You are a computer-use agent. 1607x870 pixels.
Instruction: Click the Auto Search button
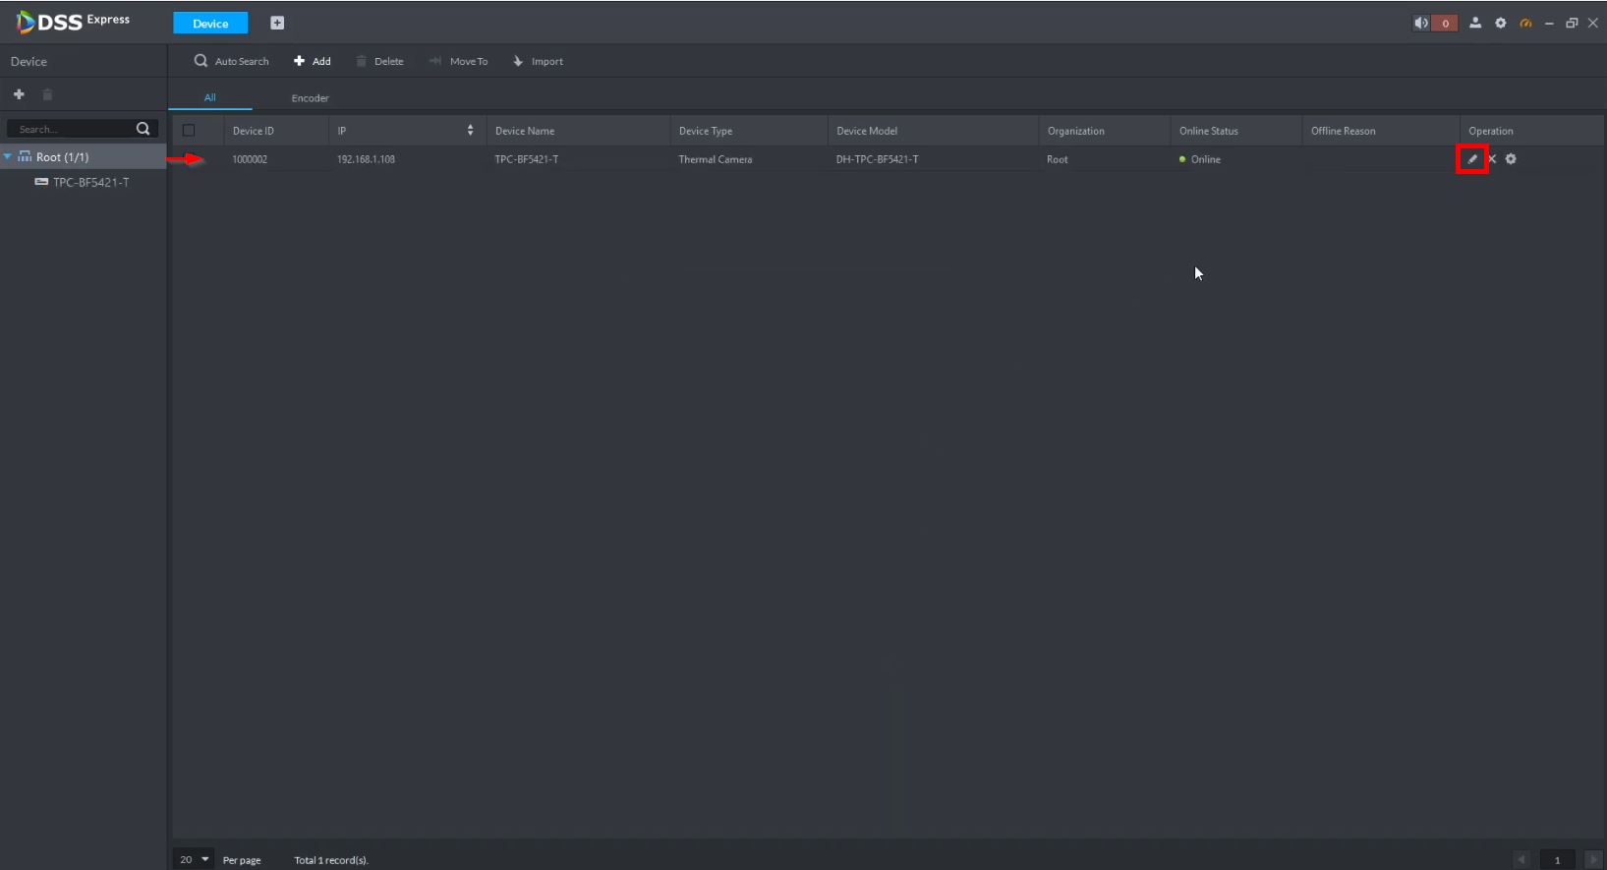(x=232, y=61)
